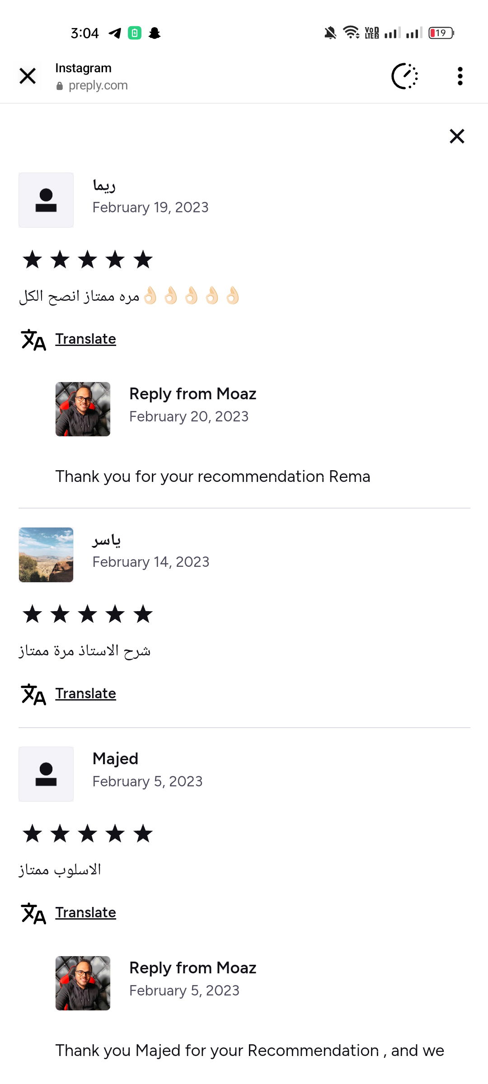Tap placeholder avatar of February 19 reviewer
Screen dimensions: 488x1084
pos(46,200)
